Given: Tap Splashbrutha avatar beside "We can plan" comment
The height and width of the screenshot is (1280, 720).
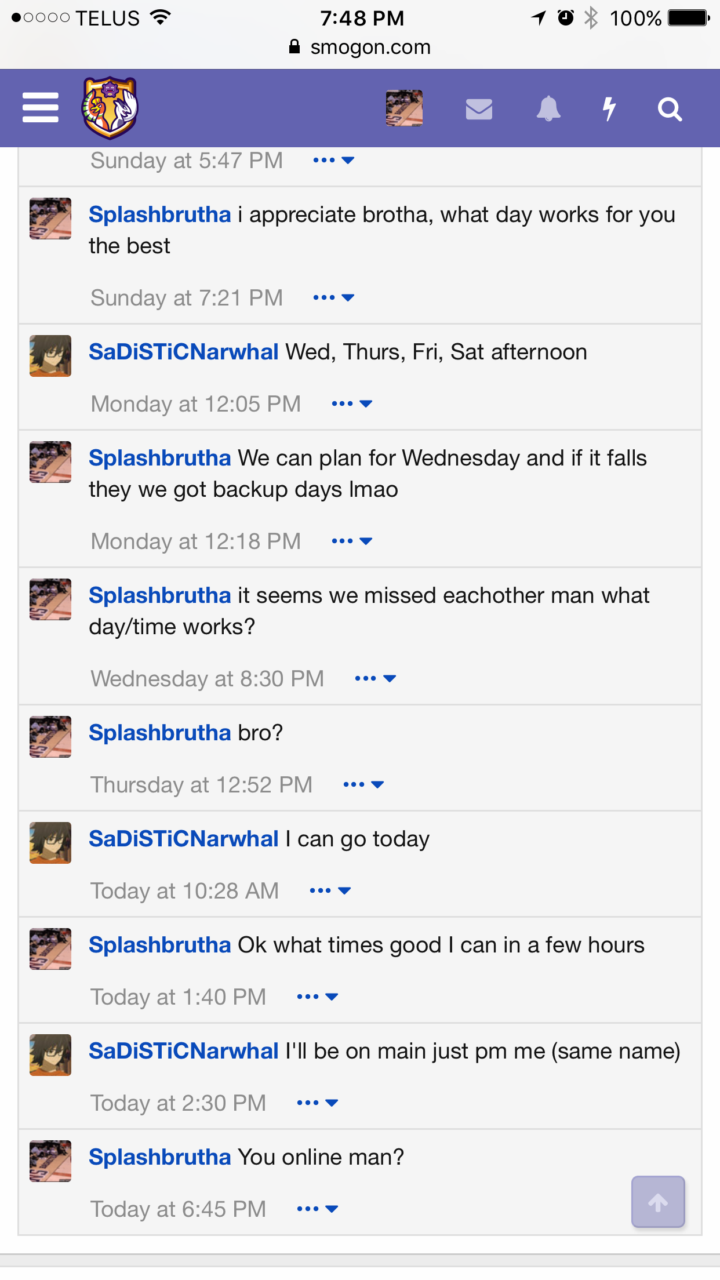Looking at the screenshot, I should 50,462.
